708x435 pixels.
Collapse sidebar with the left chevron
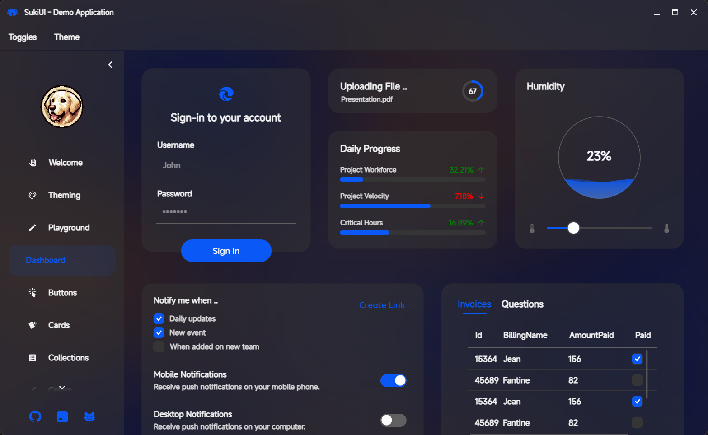coord(110,65)
